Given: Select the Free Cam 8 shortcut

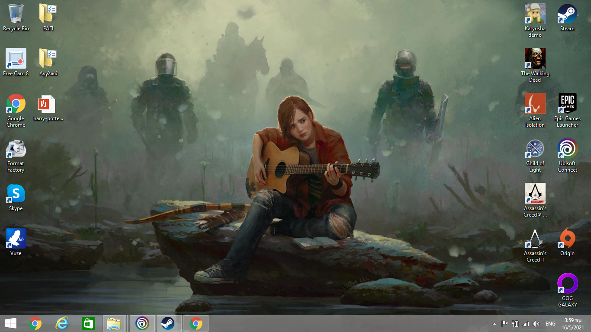Looking at the screenshot, I should 16,63.
